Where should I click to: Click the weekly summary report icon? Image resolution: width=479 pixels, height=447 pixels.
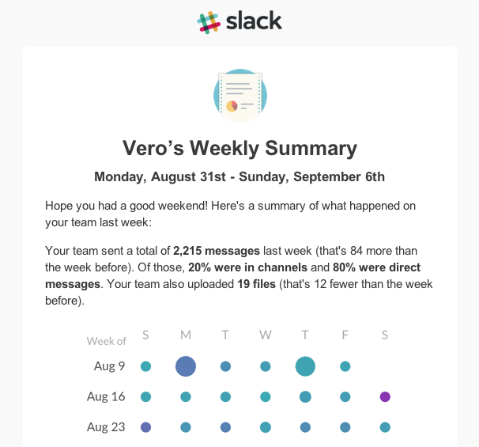click(x=239, y=96)
